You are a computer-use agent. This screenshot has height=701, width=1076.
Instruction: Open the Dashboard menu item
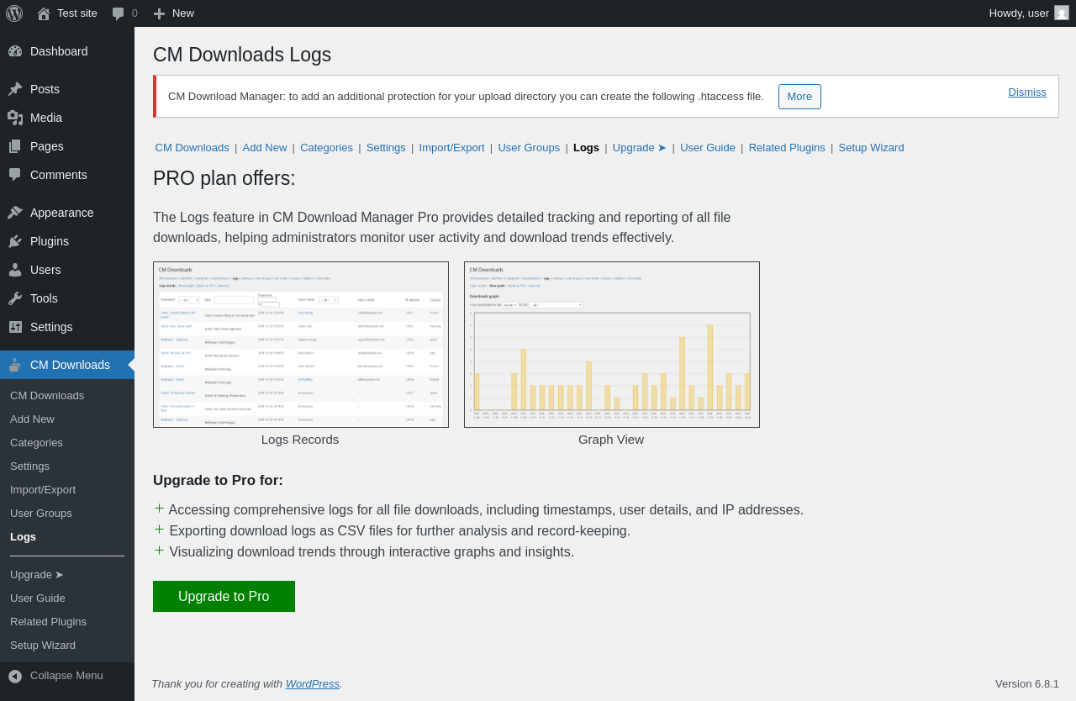point(67,51)
